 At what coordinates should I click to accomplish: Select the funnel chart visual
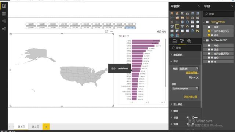[182, 26]
